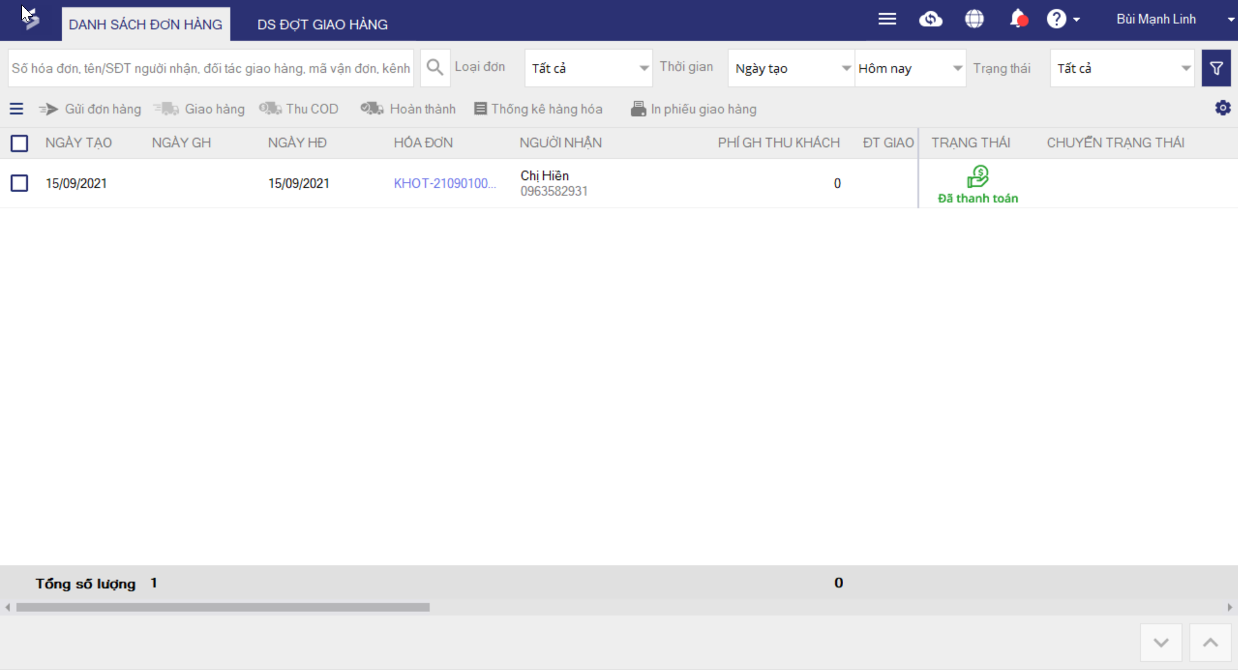The width and height of the screenshot is (1238, 670).
Task: Click the ĐT GIAO column header
Action: click(x=888, y=143)
